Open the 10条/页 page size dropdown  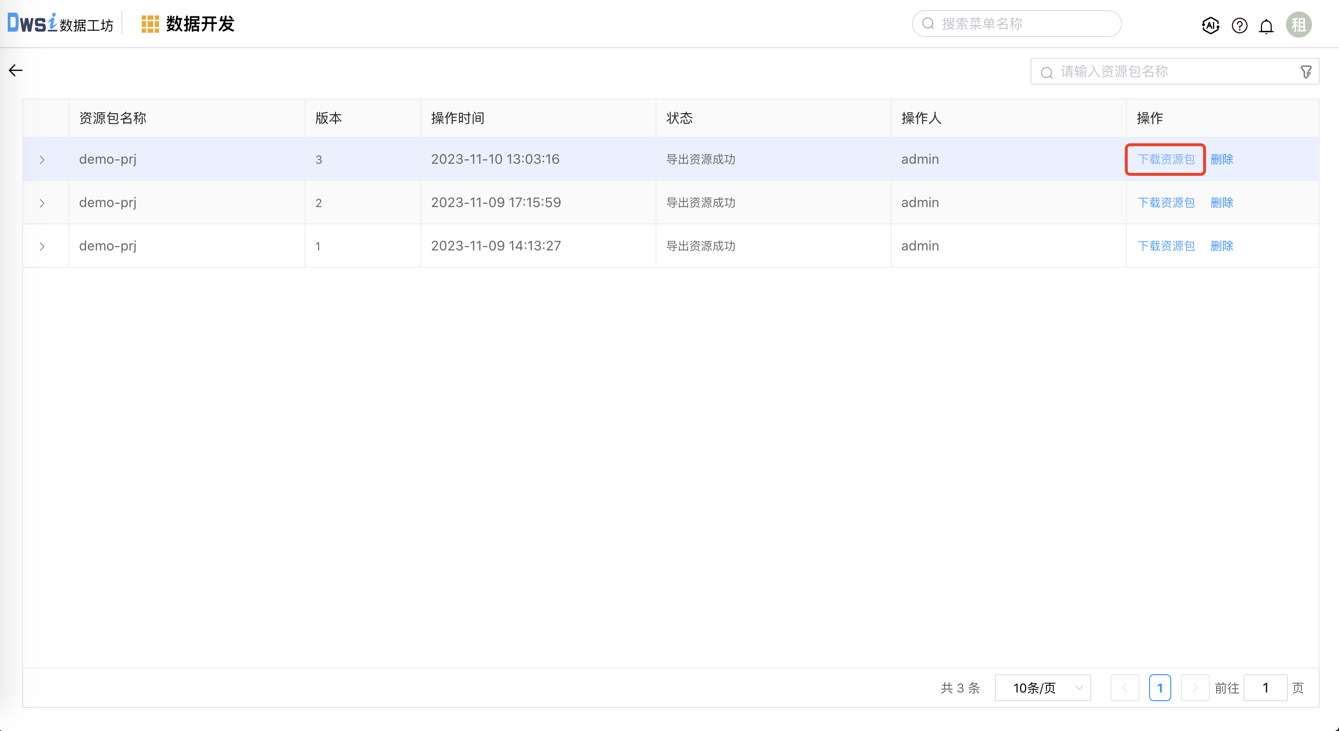coord(1042,687)
